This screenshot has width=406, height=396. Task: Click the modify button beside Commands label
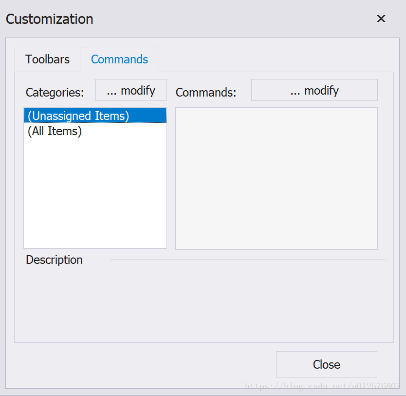(314, 90)
